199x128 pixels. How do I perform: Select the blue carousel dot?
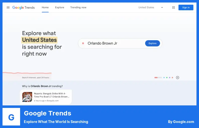164,78
